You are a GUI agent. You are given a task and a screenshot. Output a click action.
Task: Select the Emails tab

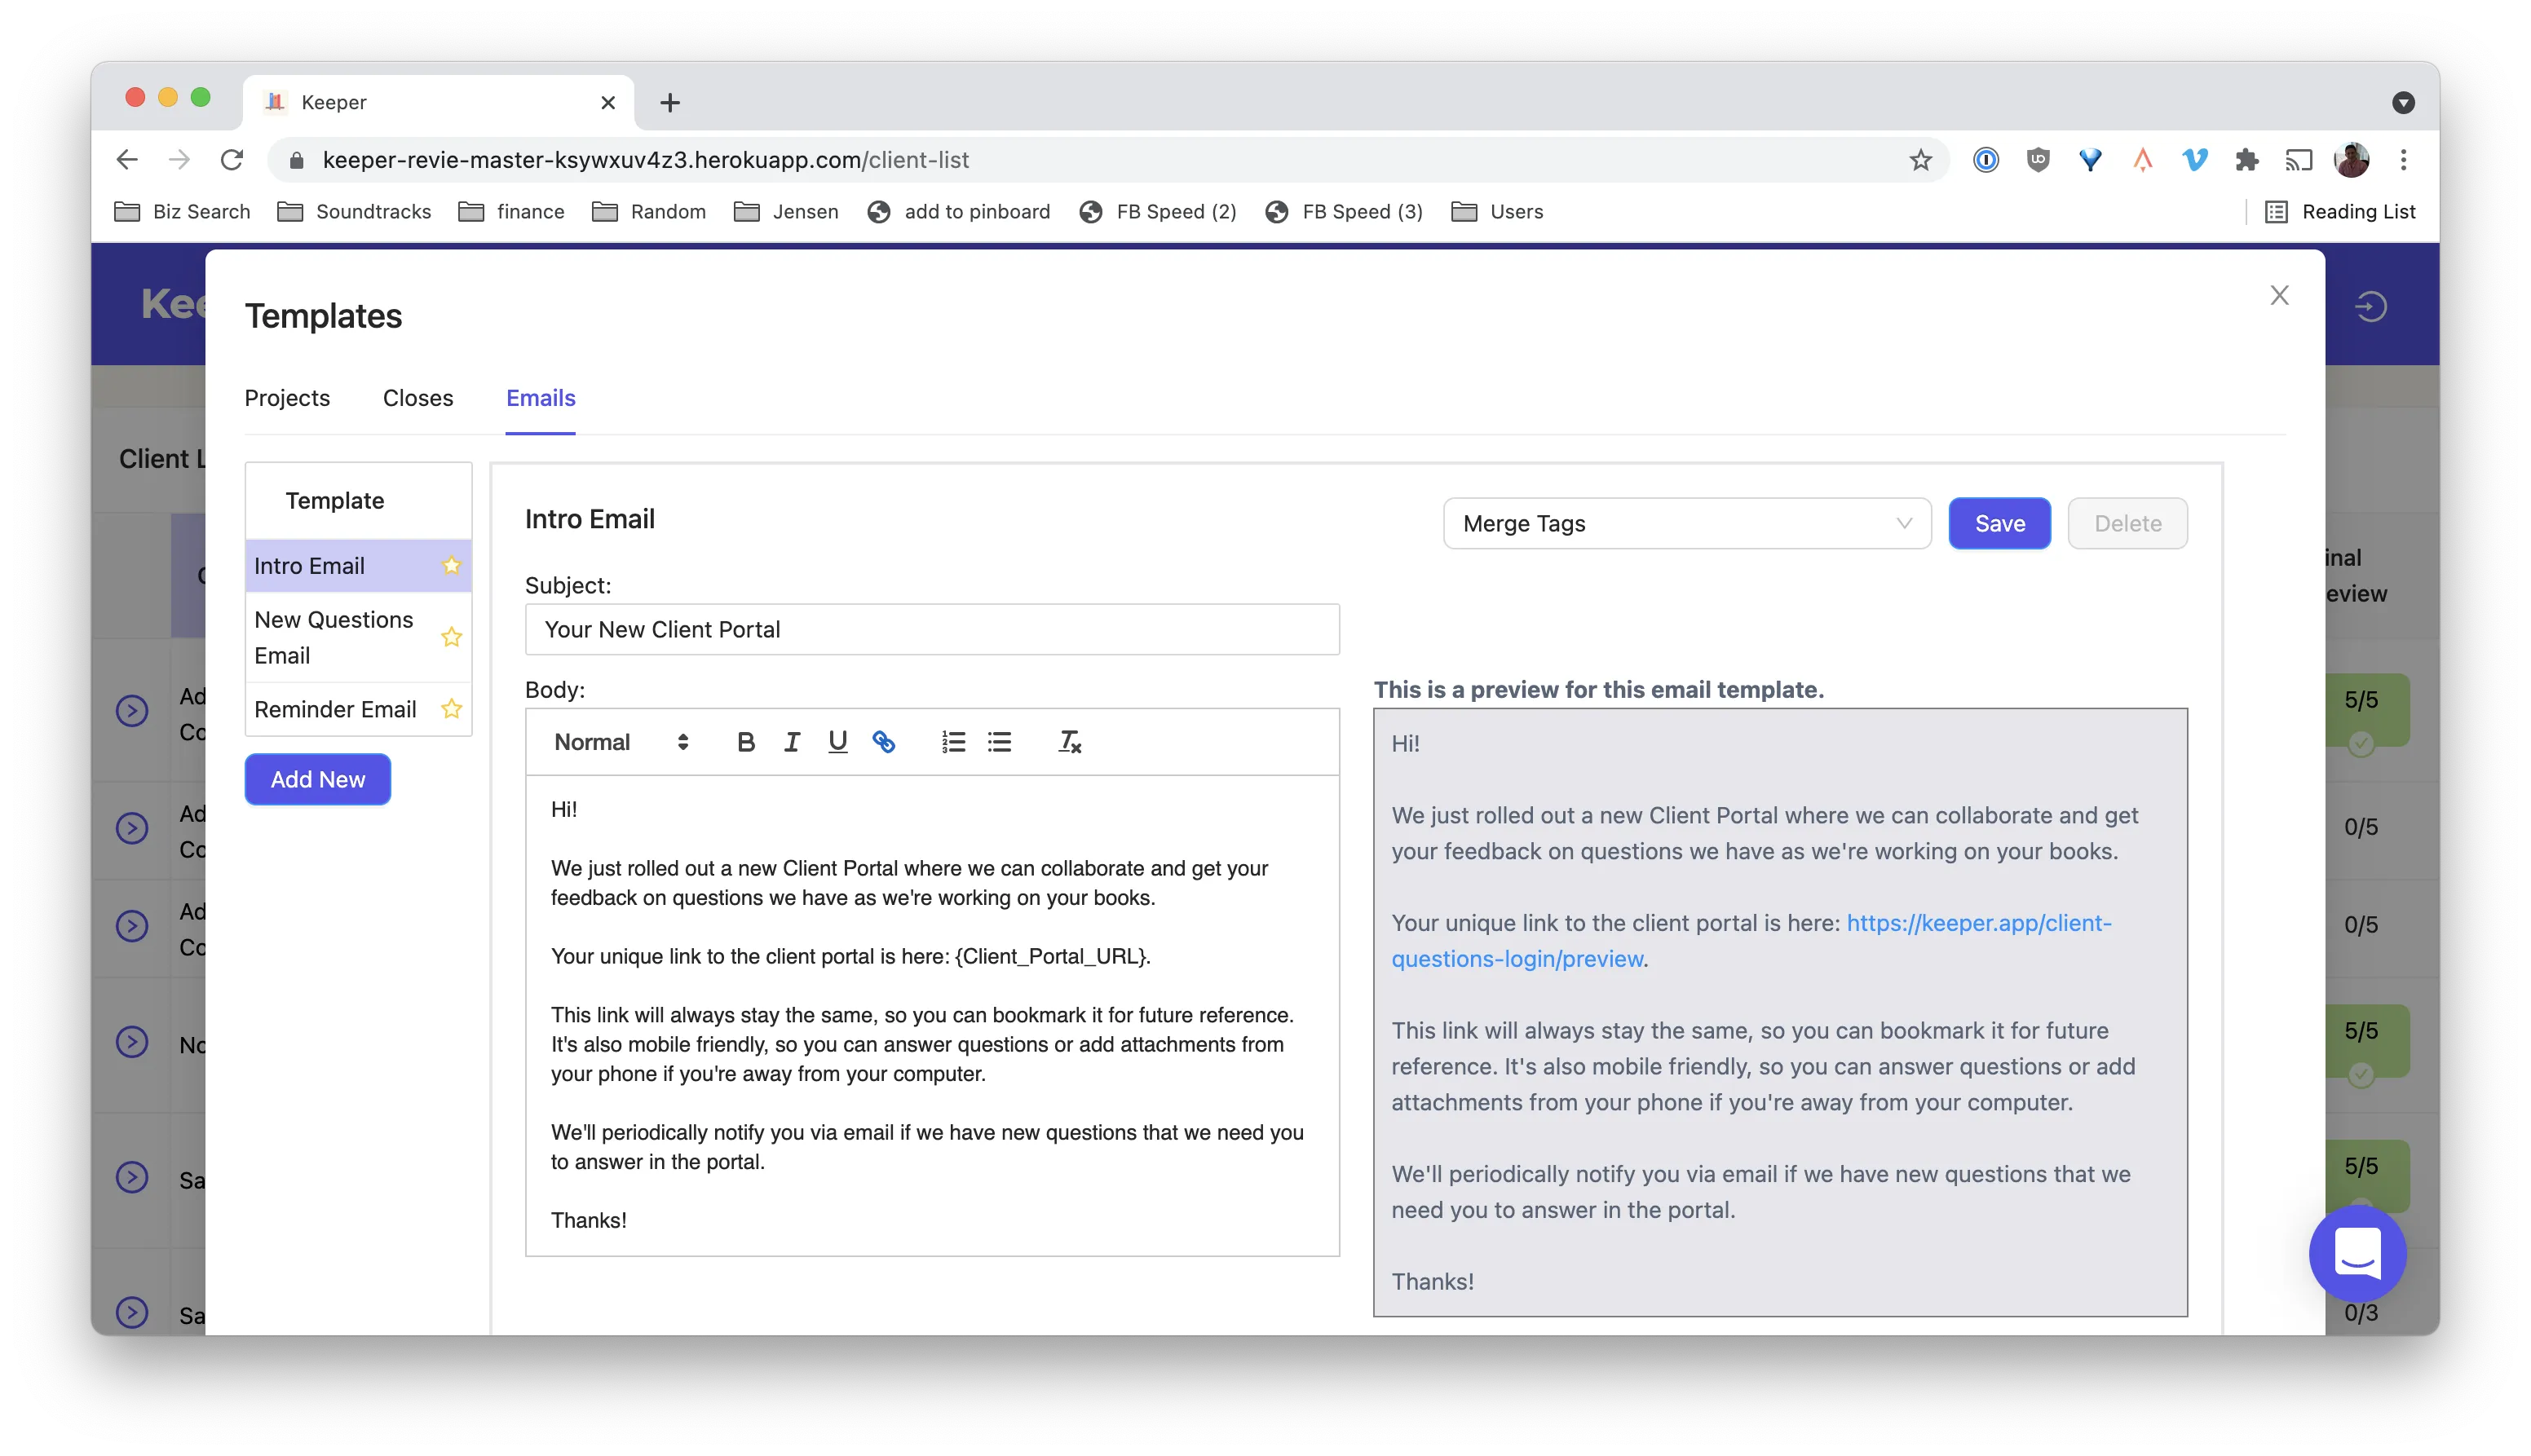[x=541, y=398]
